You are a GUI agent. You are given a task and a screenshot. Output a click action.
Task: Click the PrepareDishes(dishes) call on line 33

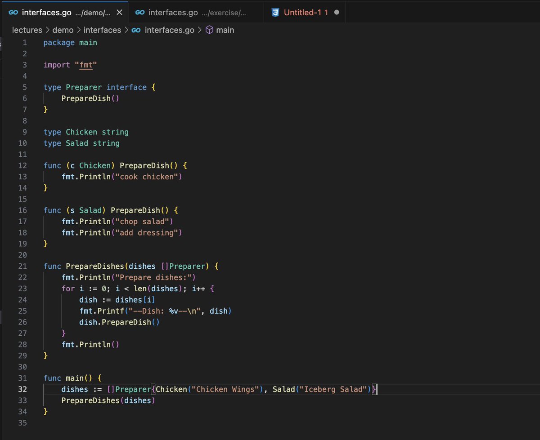pos(108,400)
